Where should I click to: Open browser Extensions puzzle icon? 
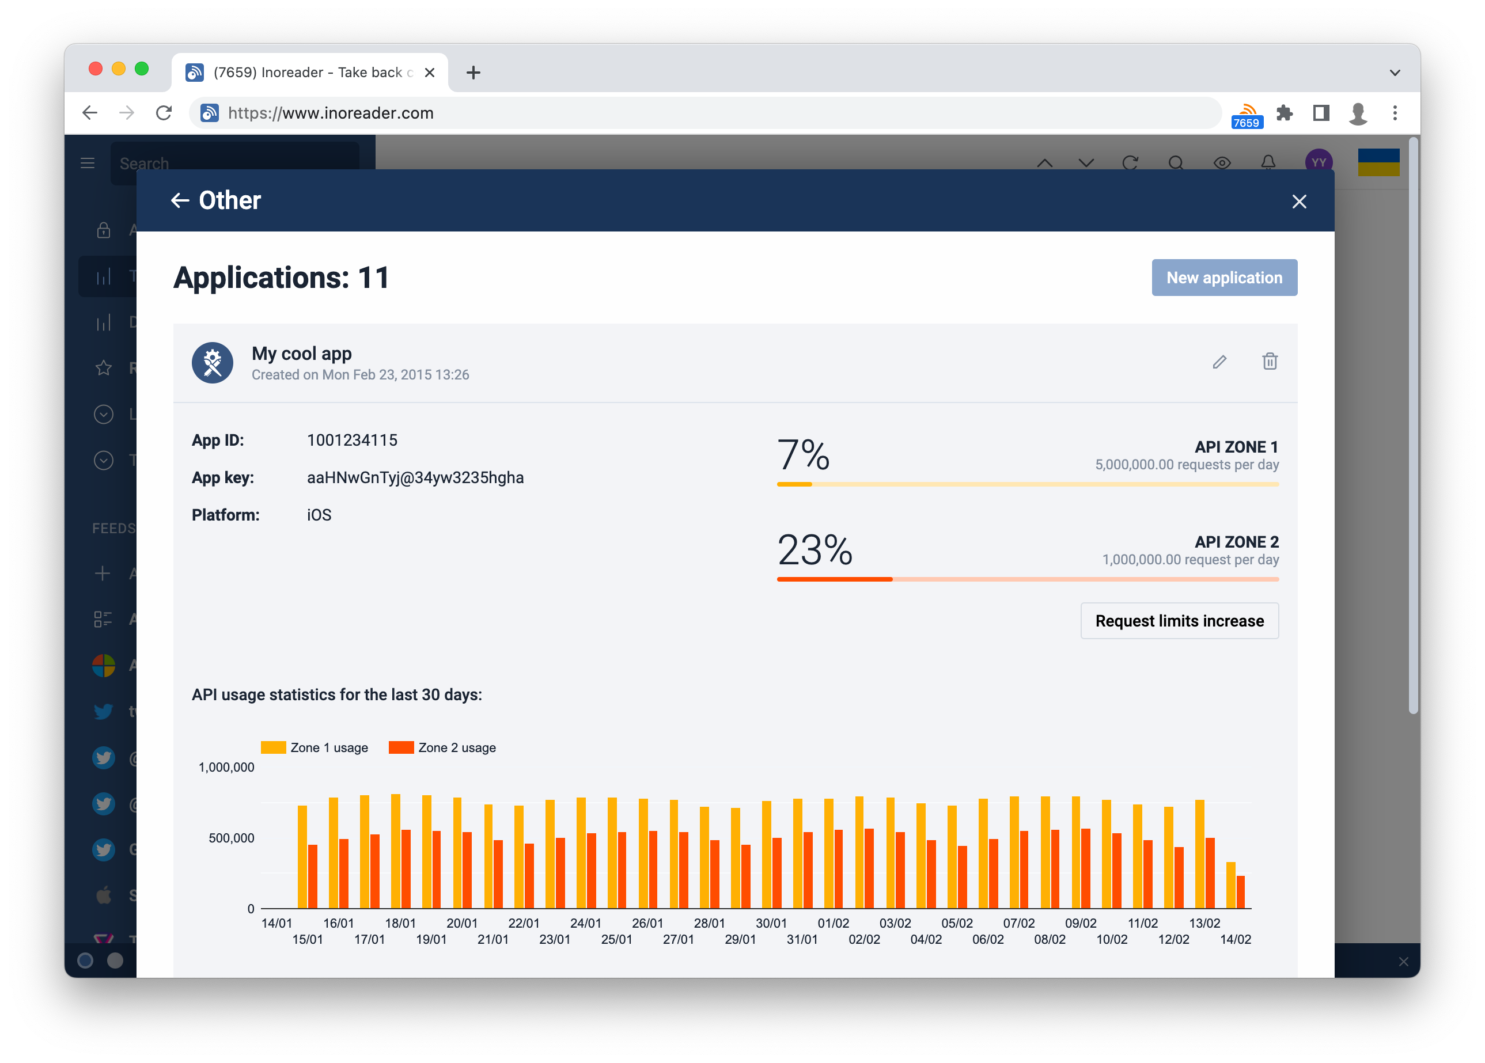click(x=1284, y=113)
